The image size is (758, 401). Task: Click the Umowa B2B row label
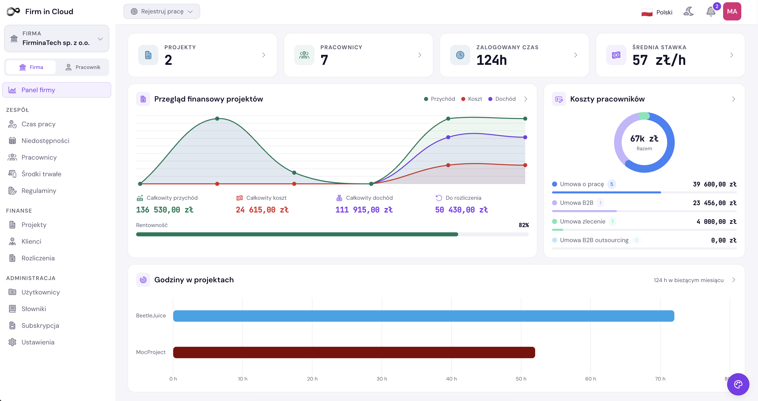(x=576, y=203)
